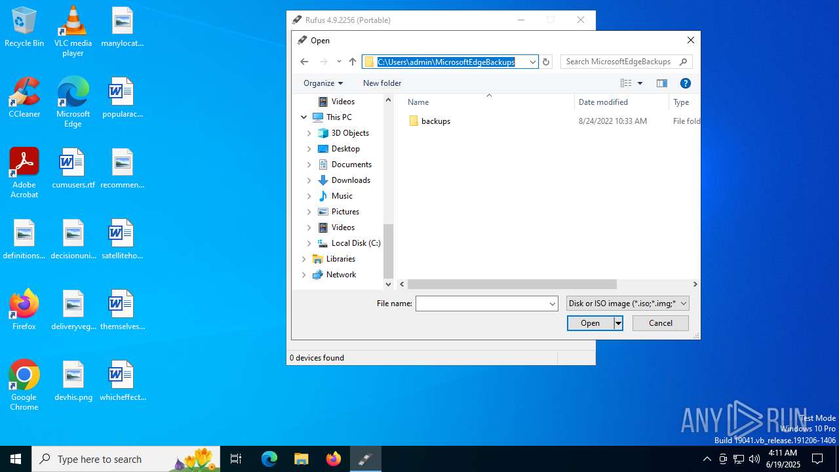Select Local Disk (C:) in tree
The image size is (839, 472).
click(x=355, y=243)
